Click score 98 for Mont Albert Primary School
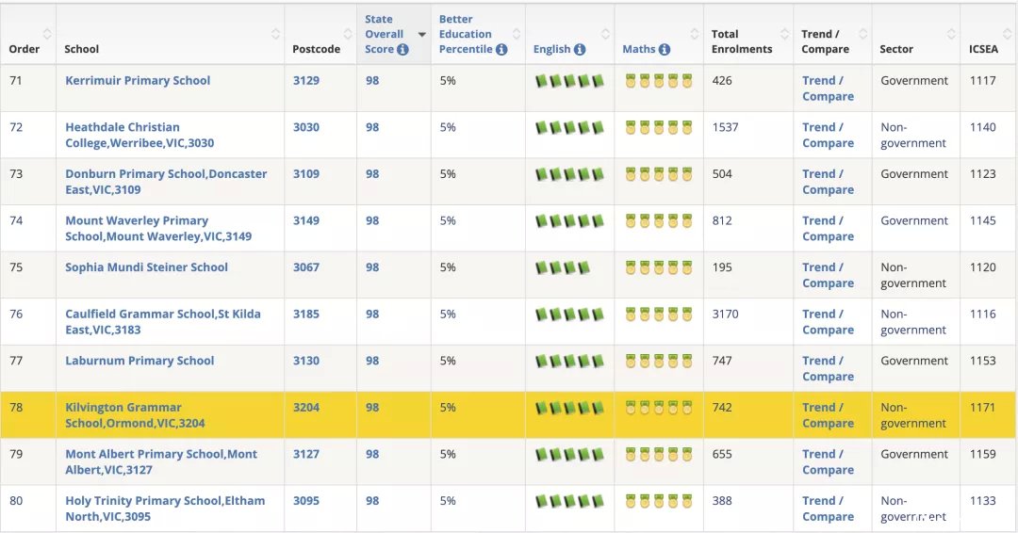The width and height of the screenshot is (1018, 533). pyautogui.click(x=372, y=454)
